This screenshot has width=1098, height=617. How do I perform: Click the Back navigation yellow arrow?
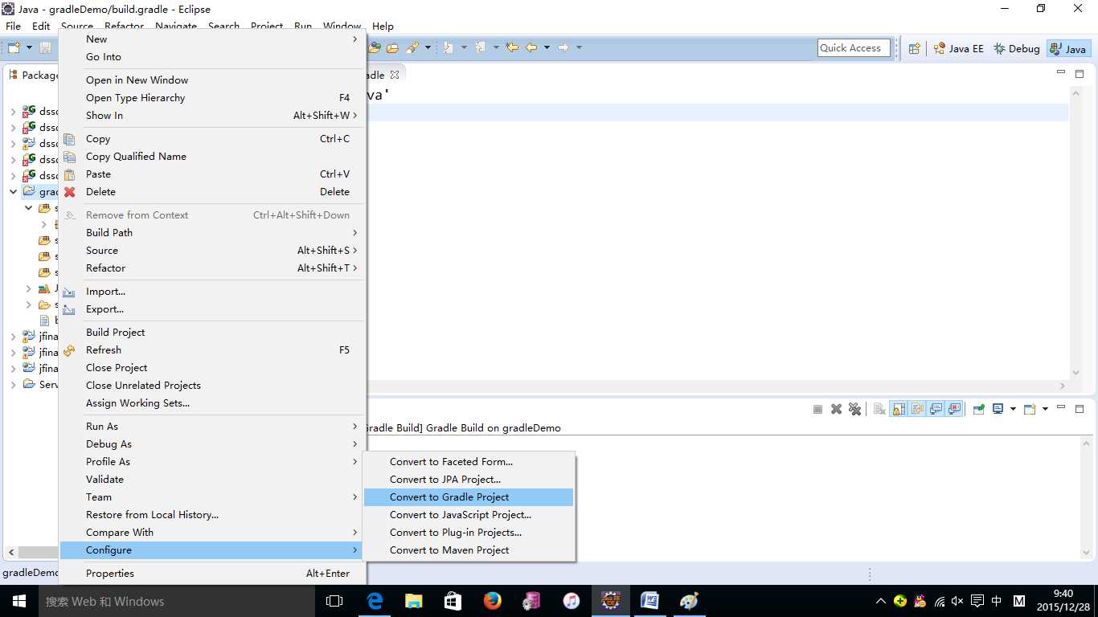coord(531,48)
